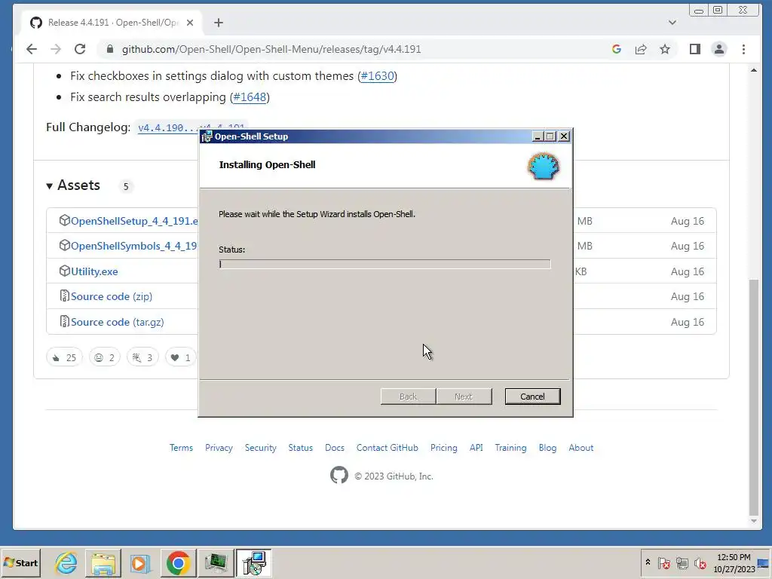
Task: Open Terms footer link
Action: 181,448
